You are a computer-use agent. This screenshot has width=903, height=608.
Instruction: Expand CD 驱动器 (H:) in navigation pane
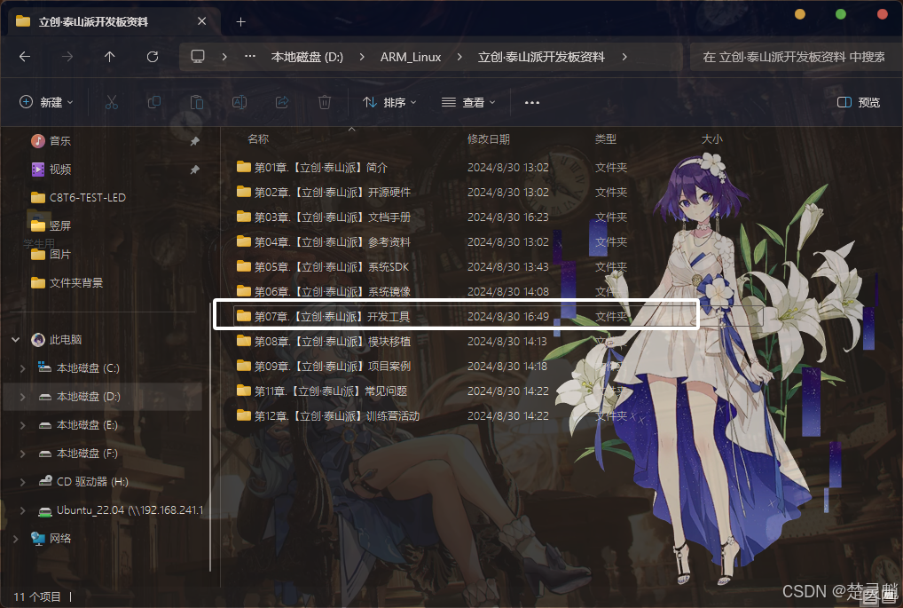pyautogui.click(x=23, y=482)
